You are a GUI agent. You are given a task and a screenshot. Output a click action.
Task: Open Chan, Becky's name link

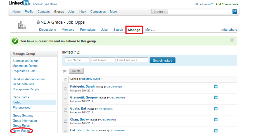pos(80,119)
